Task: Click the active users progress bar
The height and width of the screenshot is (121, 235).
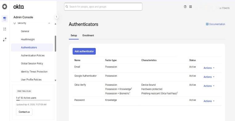Action: point(33,100)
